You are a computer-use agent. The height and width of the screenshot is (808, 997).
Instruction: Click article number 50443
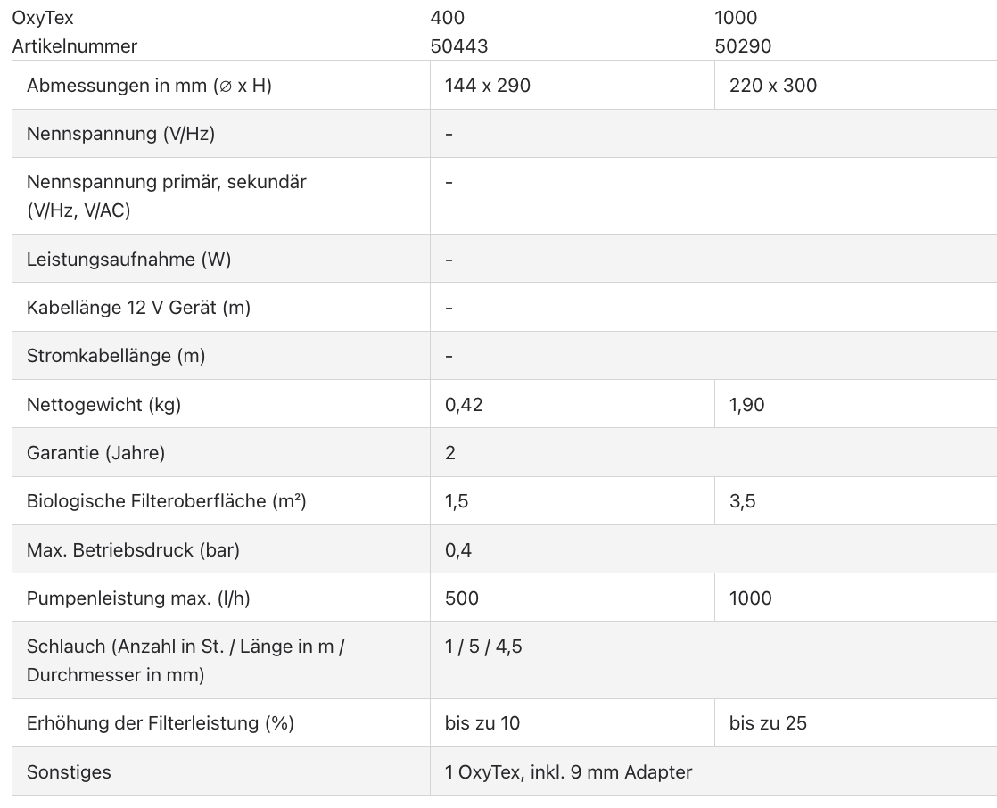[459, 46]
